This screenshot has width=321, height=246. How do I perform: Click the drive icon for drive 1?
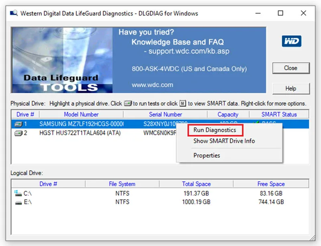coord(18,124)
